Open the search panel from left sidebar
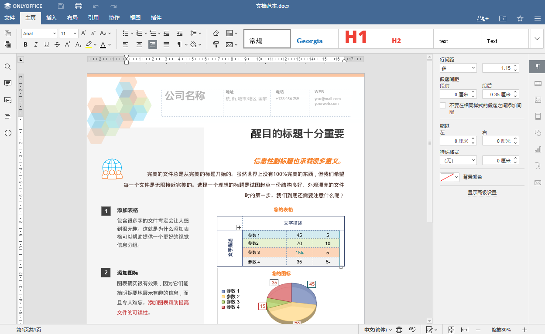 (8, 67)
